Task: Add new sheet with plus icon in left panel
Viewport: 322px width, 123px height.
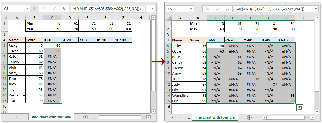Action: (x=85, y=117)
